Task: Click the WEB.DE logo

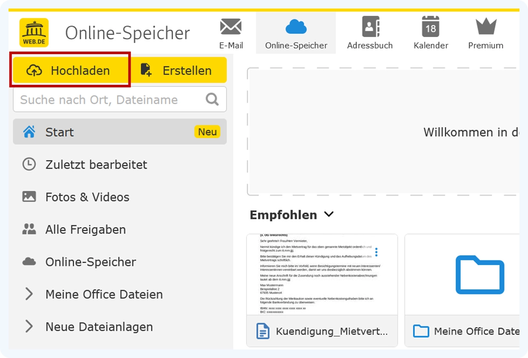Action: (34, 32)
